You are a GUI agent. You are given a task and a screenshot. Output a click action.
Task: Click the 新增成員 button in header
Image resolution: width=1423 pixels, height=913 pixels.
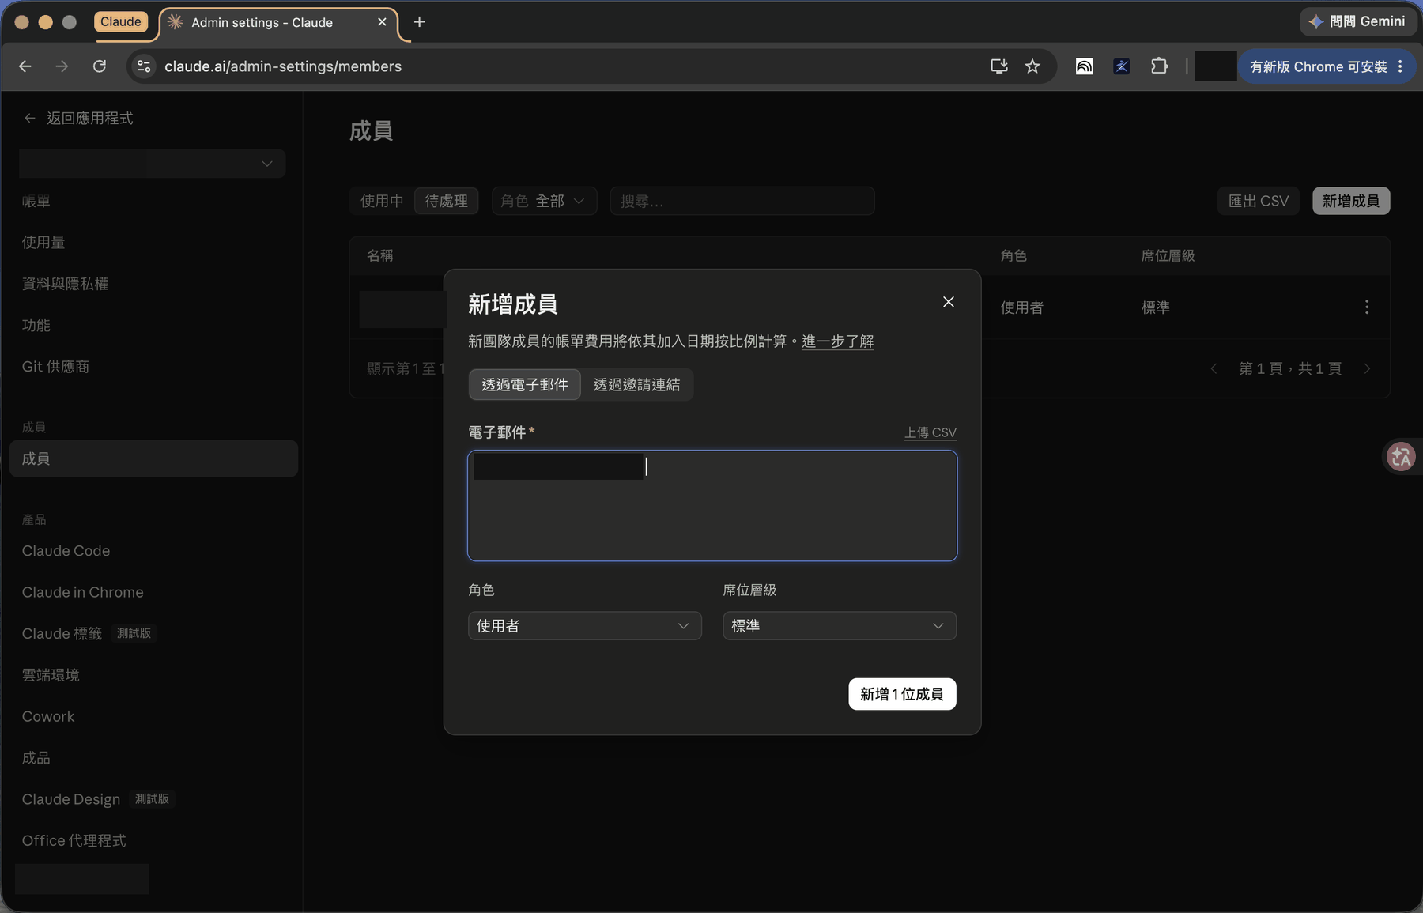[x=1351, y=201]
